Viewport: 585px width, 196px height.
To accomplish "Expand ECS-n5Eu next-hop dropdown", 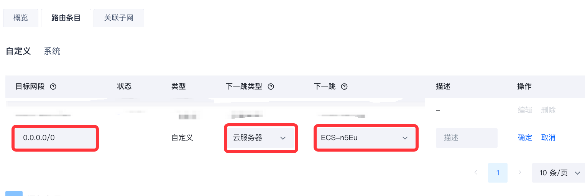I will point(366,138).
